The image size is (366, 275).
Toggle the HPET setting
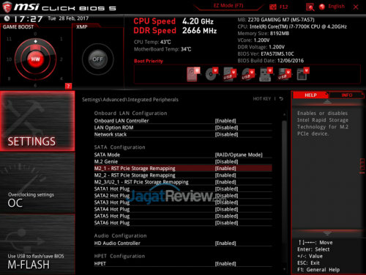183,264
